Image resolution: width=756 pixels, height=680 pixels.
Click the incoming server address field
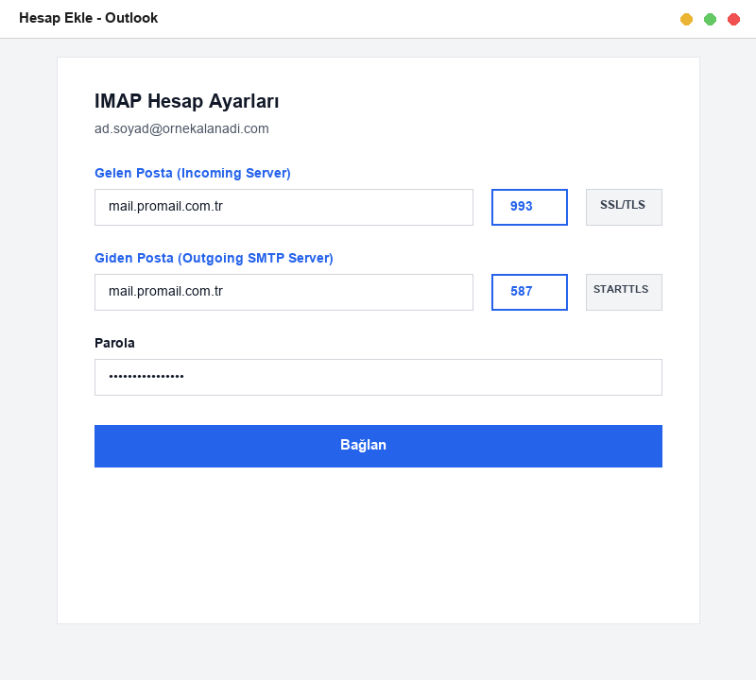283,207
